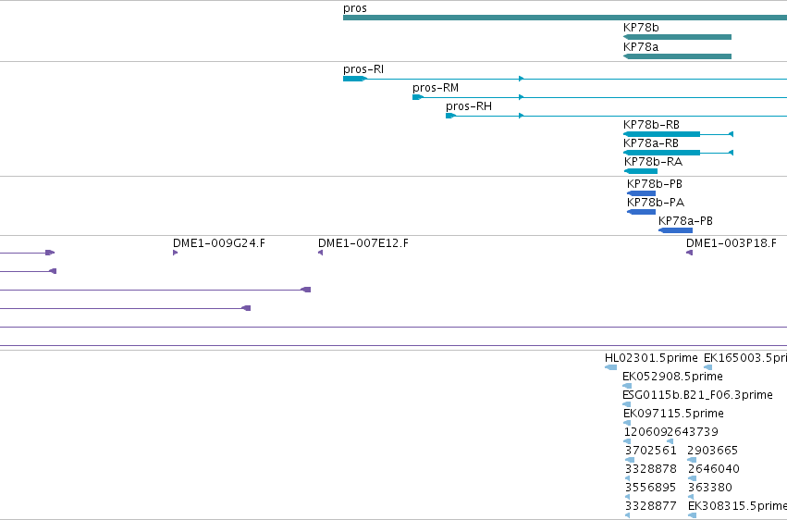787x520 pixels.
Task: Select the EK097115.5prime EST
Action: [627, 423]
